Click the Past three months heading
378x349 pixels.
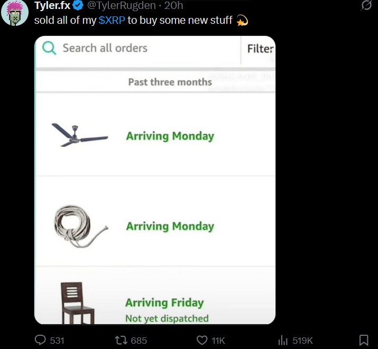point(170,82)
